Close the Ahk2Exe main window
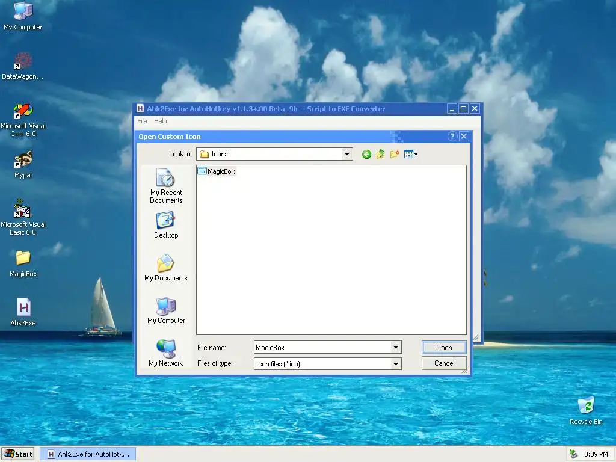The image size is (616, 462). pyautogui.click(x=475, y=109)
